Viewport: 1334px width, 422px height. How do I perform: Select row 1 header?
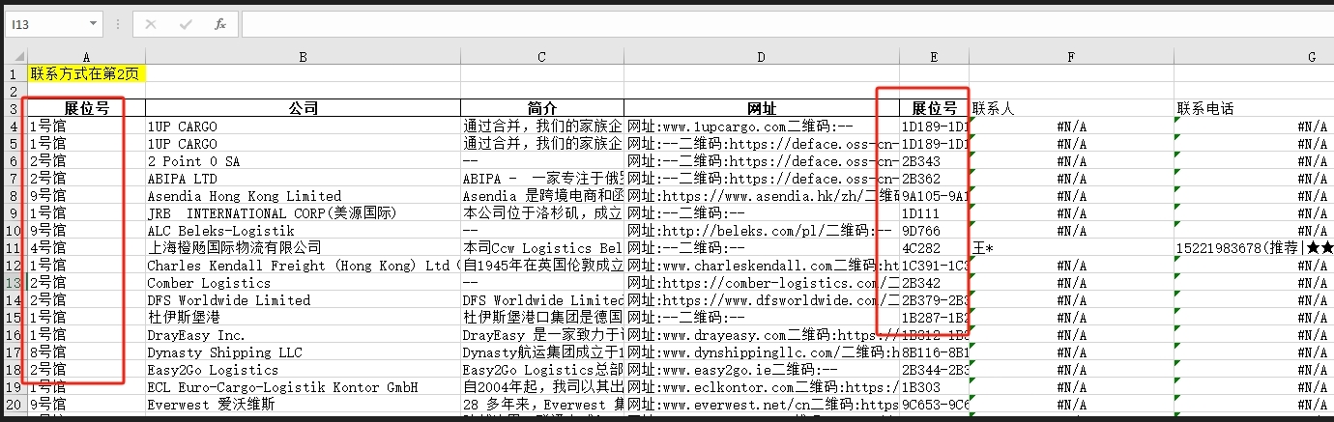point(14,73)
